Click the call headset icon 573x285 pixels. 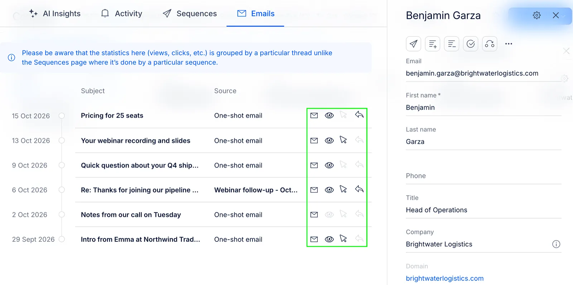tap(490, 44)
